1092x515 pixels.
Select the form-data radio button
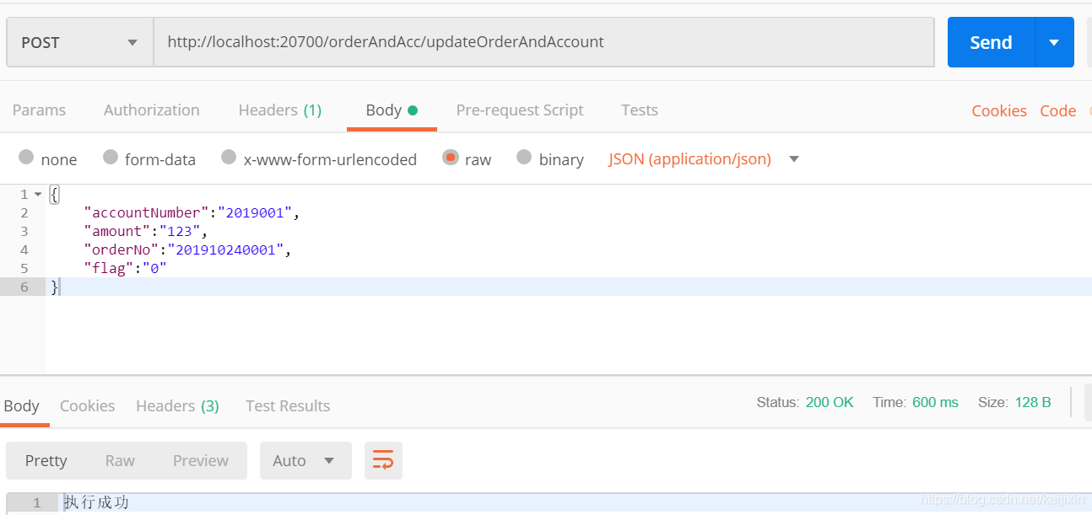pos(111,158)
